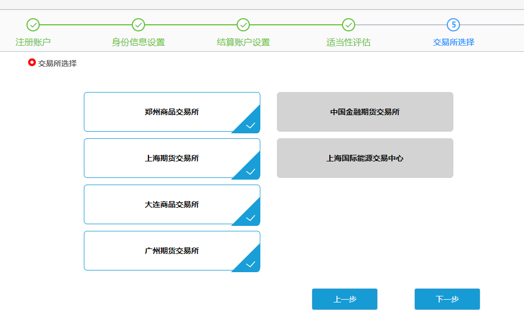Image resolution: width=524 pixels, height=330 pixels.
Task: Uncheck the 广州期货交易所 exchange card
Action: [x=172, y=251]
